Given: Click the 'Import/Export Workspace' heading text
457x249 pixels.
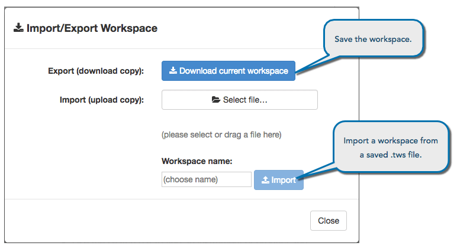Looking at the screenshot, I should tap(92, 28).
